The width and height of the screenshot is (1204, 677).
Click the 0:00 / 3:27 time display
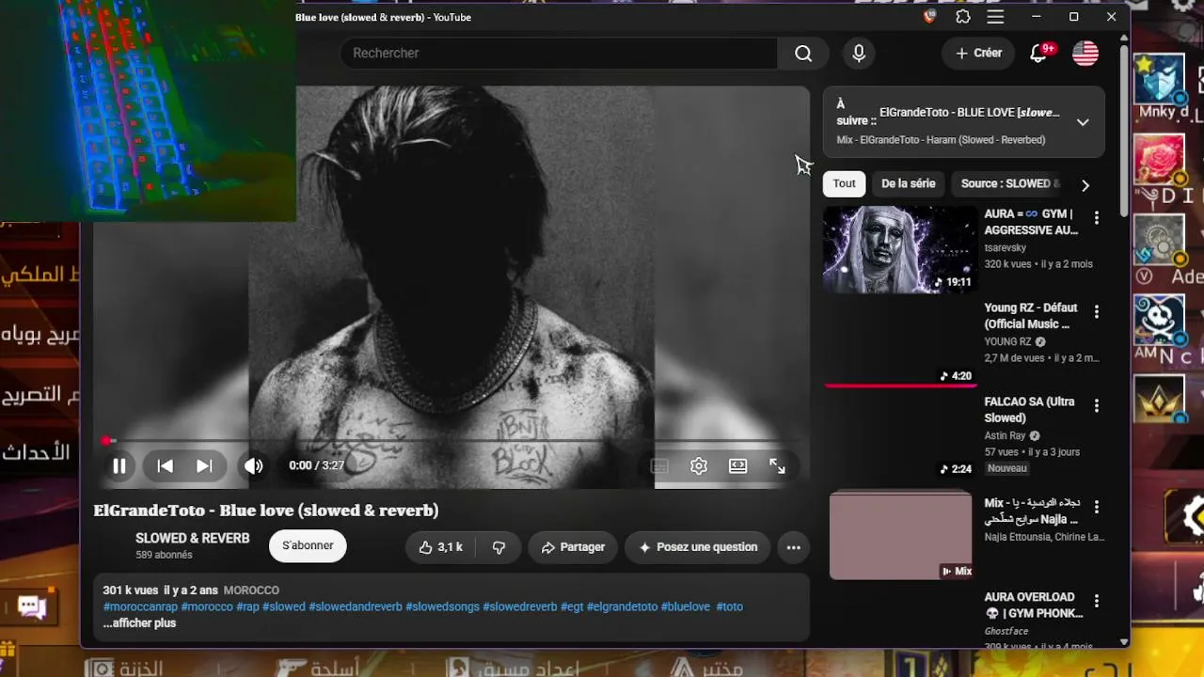tap(316, 465)
